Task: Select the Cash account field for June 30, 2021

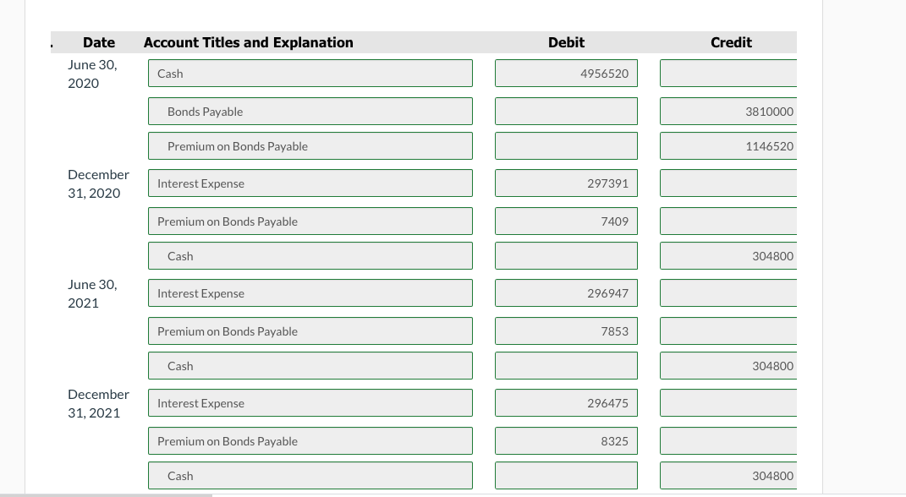Action: 310,365
